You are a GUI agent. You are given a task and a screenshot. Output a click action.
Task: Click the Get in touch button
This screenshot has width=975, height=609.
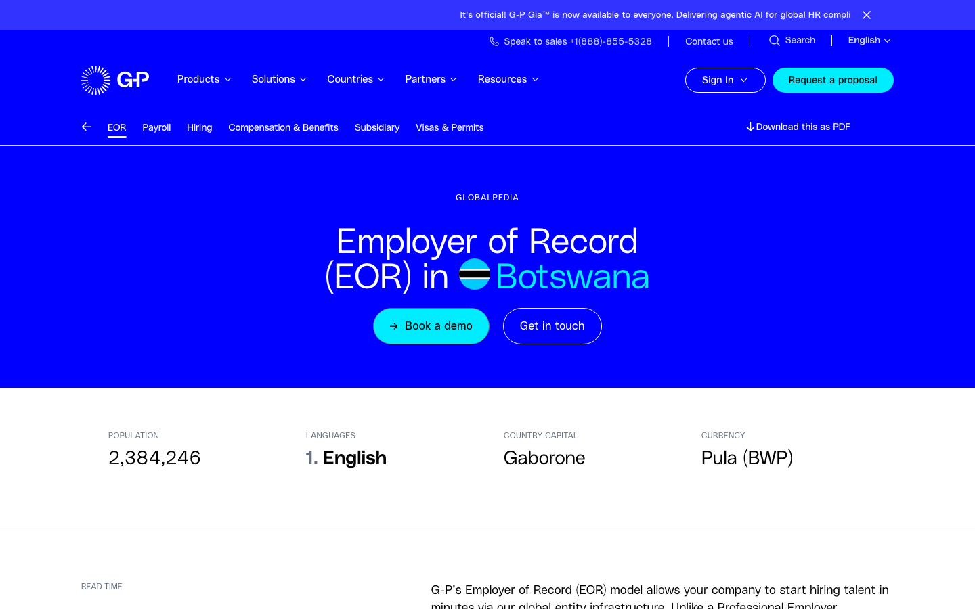[x=552, y=326]
